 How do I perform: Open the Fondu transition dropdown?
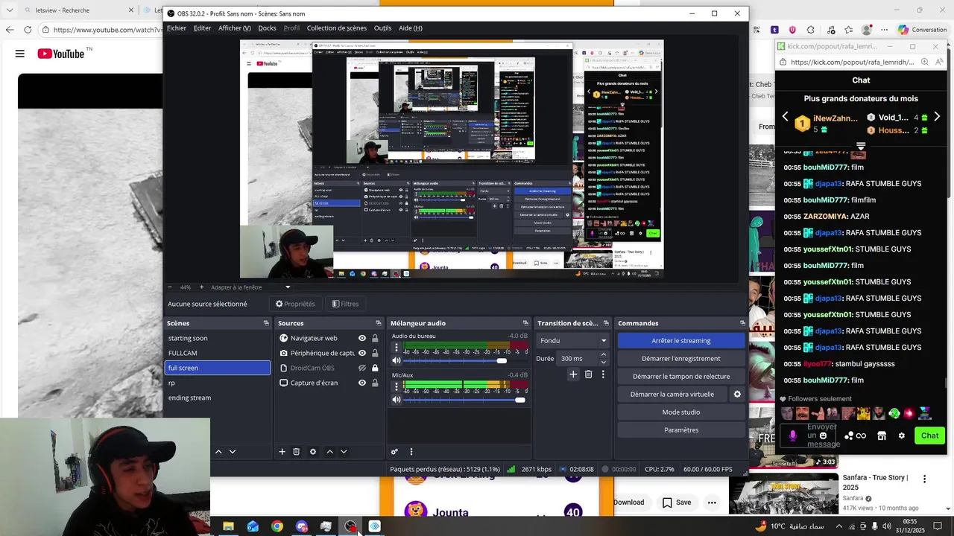(x=572, y=340)
